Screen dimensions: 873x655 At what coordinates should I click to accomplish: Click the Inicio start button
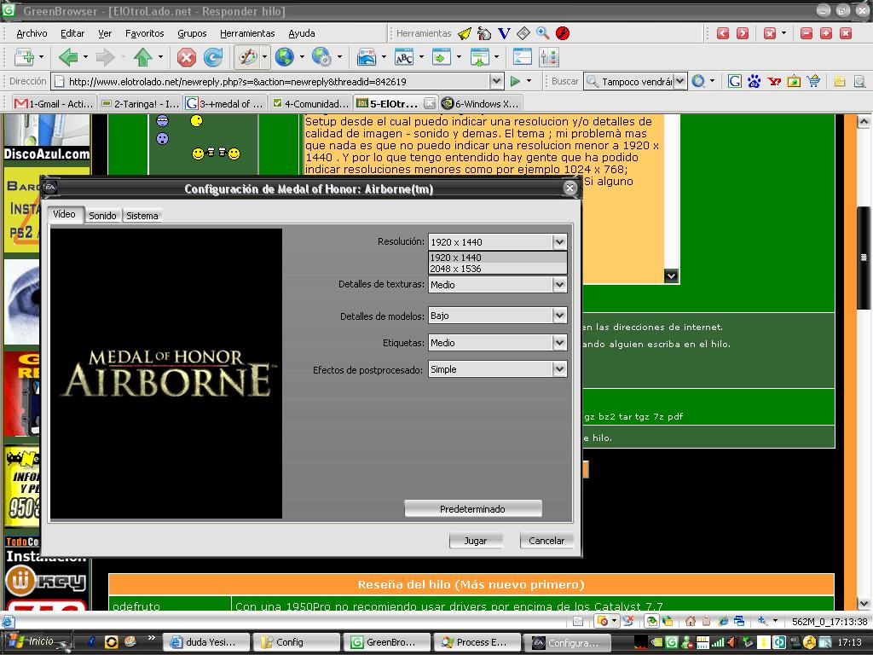tap(34, 641)
